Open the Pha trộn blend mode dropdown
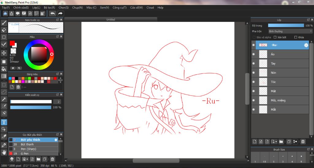314x168 pixels. [290, 31]
